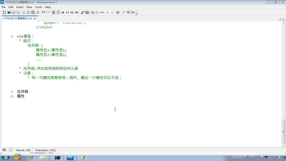Viewport: 286px width, 161px height.
Task: Convert text to uppercase
Action: pyautogui.click(x=107, y=12)
